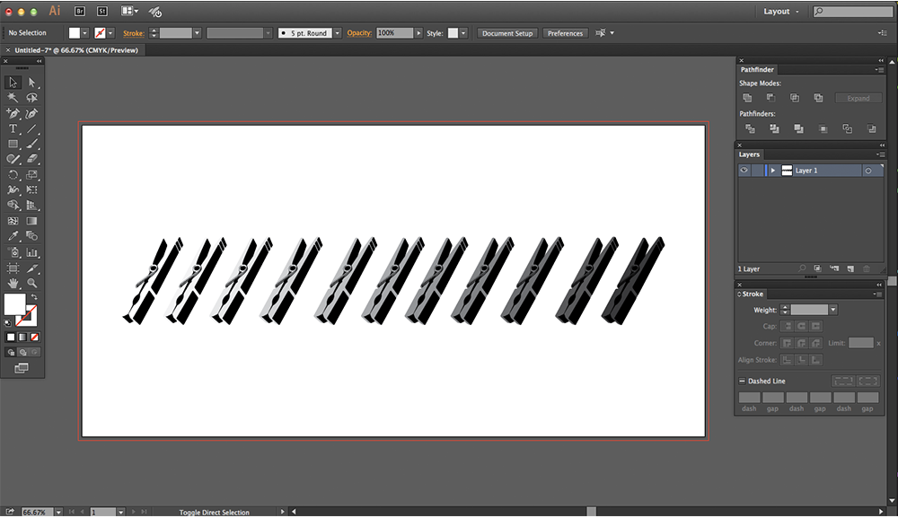The width and height of the screenshot is (898, 518).
Task: Select the Line Segment tool
Action: click(32, 128)
